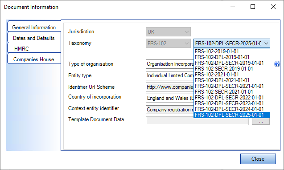The width and height of the screenshot is (284, 170).
Task: Choose highlighted FRS-102-DPL-SECR-2025-01-01 list item
Action: pos(232,115)
